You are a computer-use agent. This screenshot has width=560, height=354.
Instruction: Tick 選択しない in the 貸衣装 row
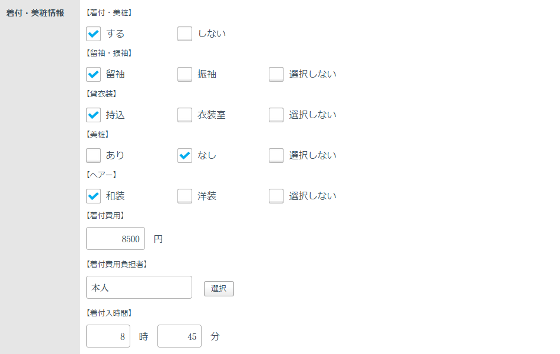tap(276, 115)
